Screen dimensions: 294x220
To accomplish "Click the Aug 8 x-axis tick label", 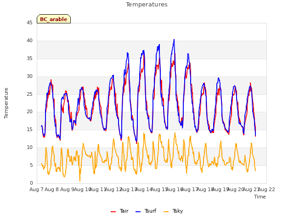I will [x=52, y=189].
